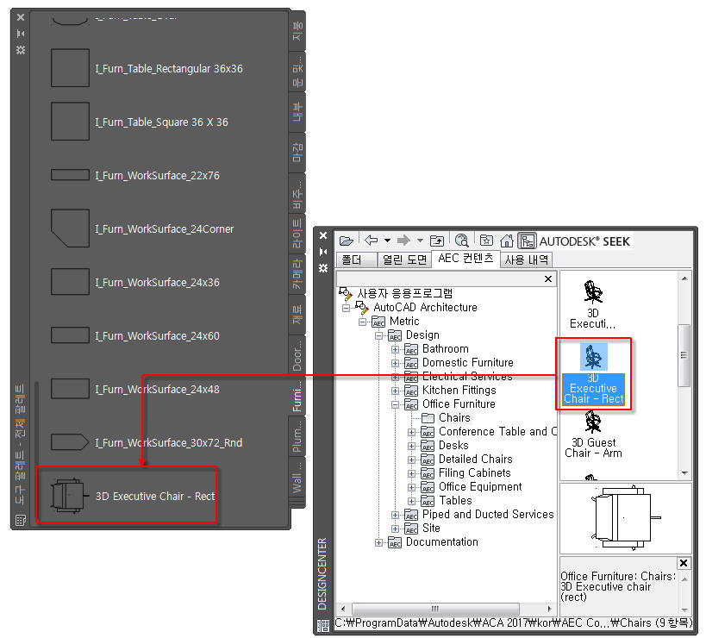706x638 pixels.
Task: Click content list vertical scrollbar thumb
Action: click(684, 355)
